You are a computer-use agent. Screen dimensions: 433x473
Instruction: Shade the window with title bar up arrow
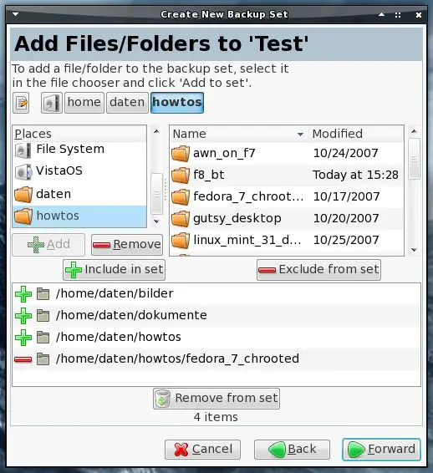pyautogui.click(x=382, y=14)
